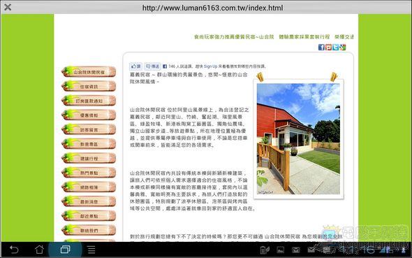This screenshot has width=412, height=258.
Task: Click the small Facebook logo beside like count
Action: coord(165,66)
